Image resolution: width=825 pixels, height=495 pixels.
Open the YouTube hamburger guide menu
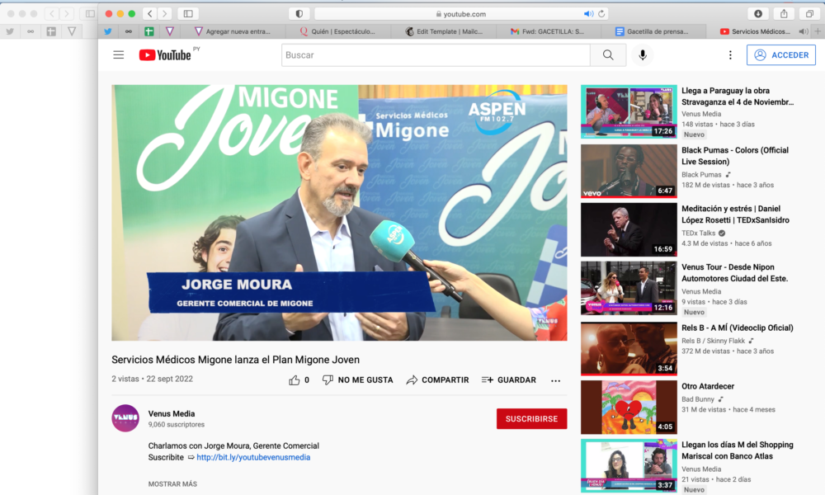tap(119, 55)
